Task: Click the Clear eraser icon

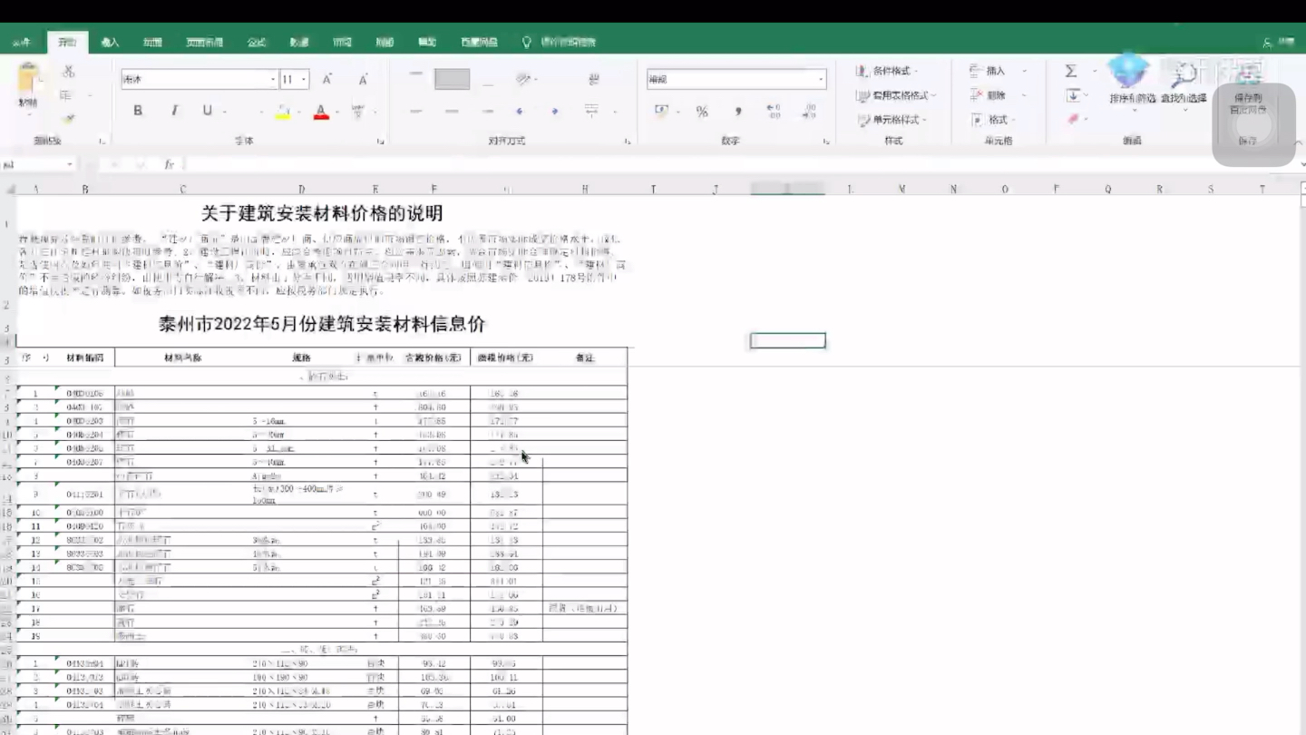Action: point(1074,119)
